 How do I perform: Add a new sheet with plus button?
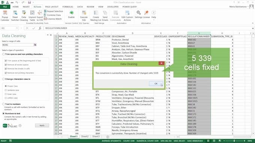click(x=108, y=137)
